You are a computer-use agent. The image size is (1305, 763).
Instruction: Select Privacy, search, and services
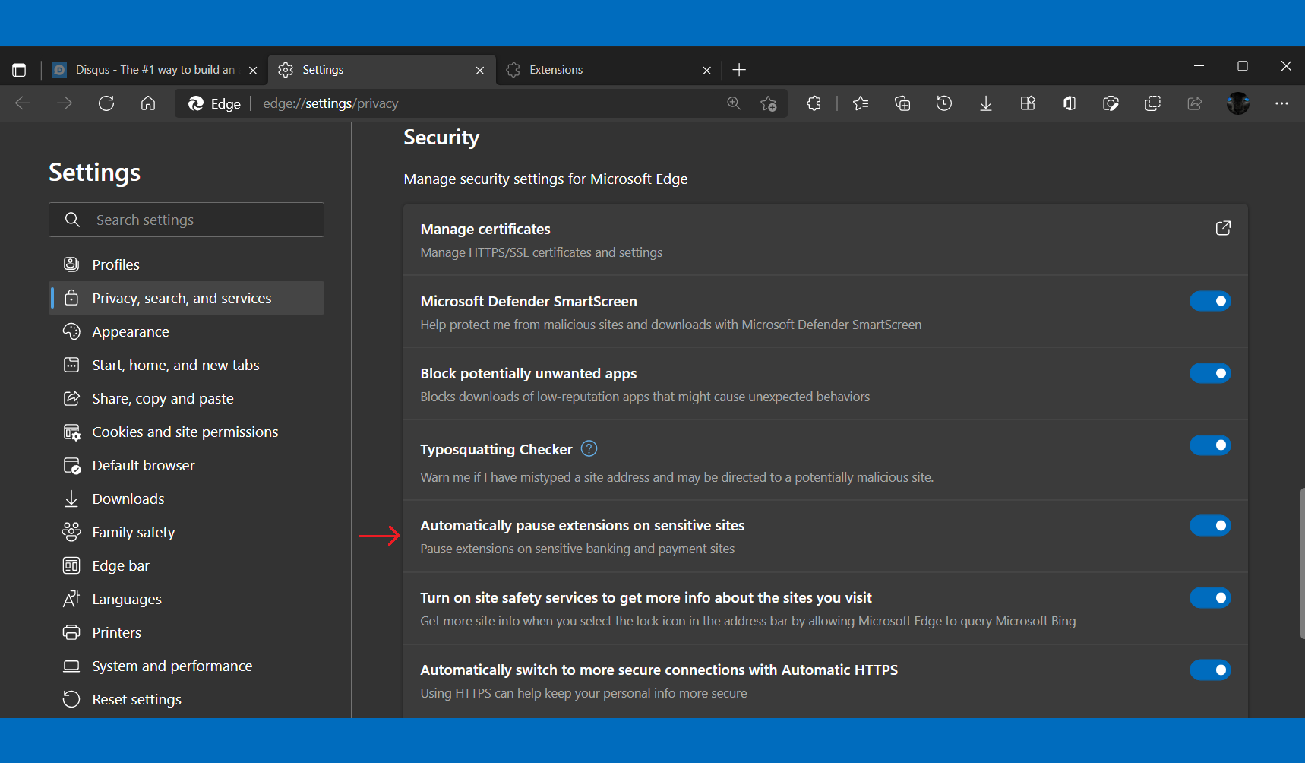tap(186, 298)
